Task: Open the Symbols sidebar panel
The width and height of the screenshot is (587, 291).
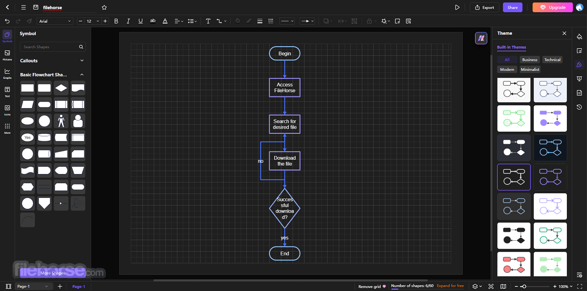Action: pos(7,36)
